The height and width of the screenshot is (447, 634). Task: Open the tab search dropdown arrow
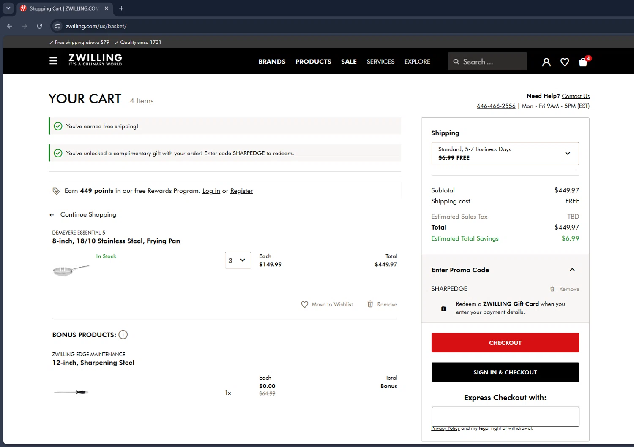coord(8,8)
